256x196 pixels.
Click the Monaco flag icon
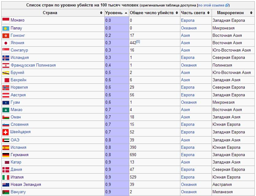pyautogui.click(x=6, y=20)
